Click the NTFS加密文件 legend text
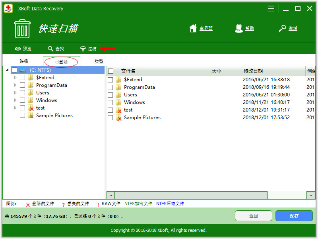 pyautogui.click(x=138, y=204)
